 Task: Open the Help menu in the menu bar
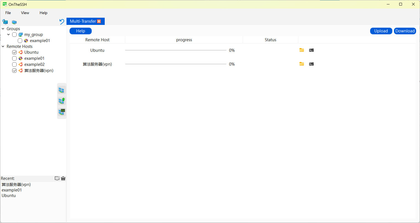(x=43, y=13)
